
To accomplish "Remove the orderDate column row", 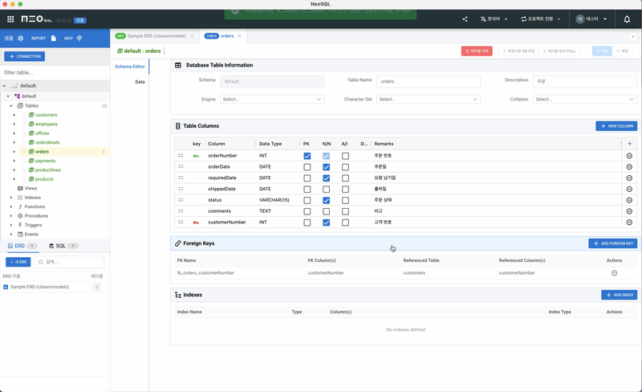I will [x=629, y=166].
